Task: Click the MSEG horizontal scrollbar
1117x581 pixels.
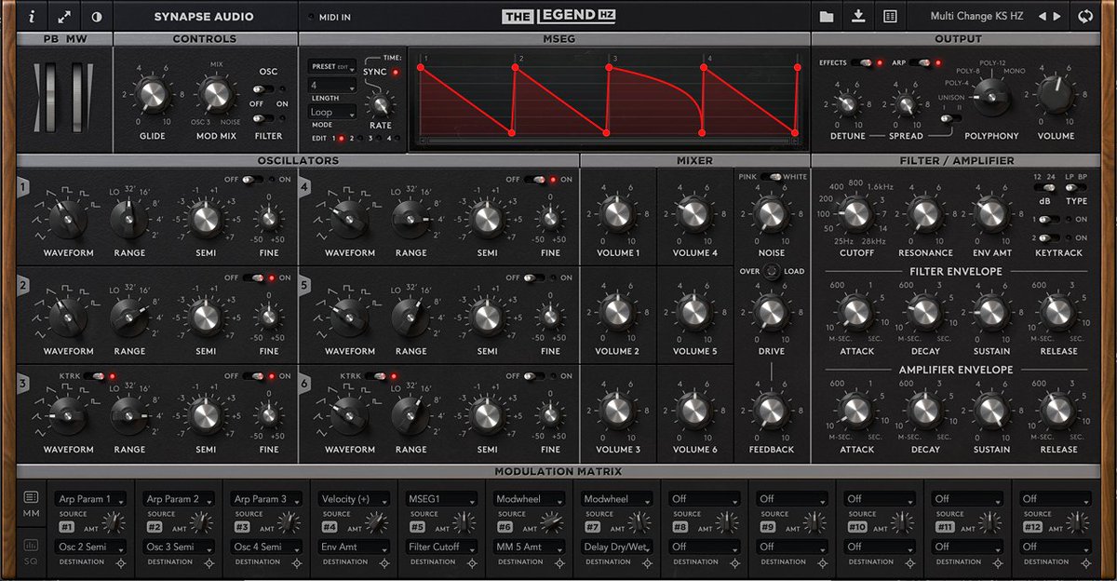Action: (610, 142)
